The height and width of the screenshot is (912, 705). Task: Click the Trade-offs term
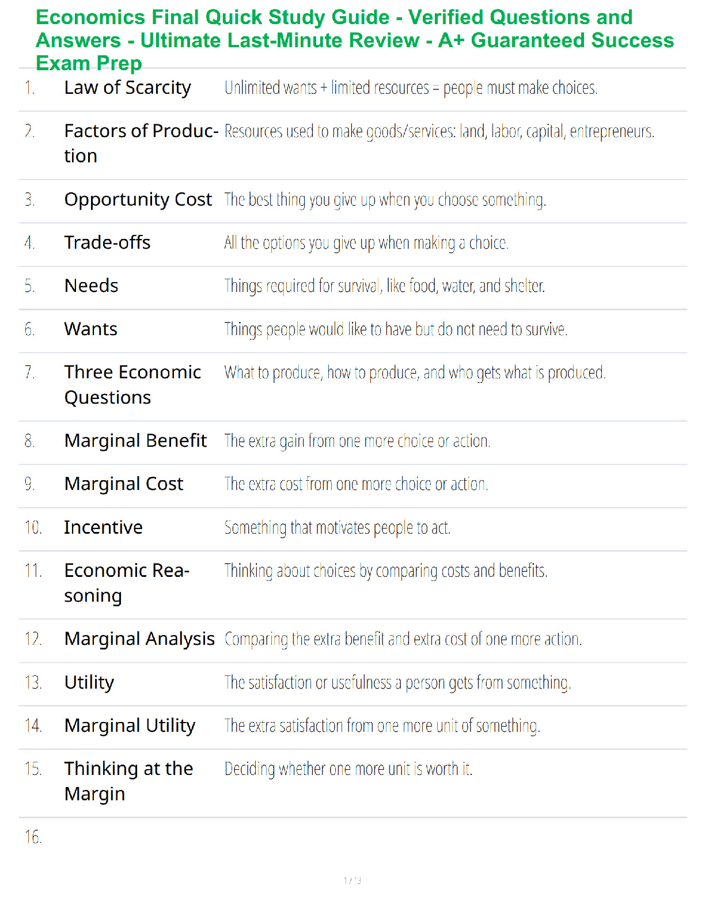107,242
